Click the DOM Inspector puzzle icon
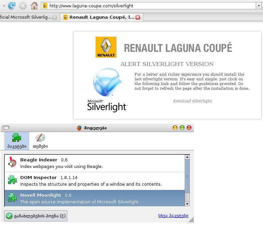 [x=12, y=180]
